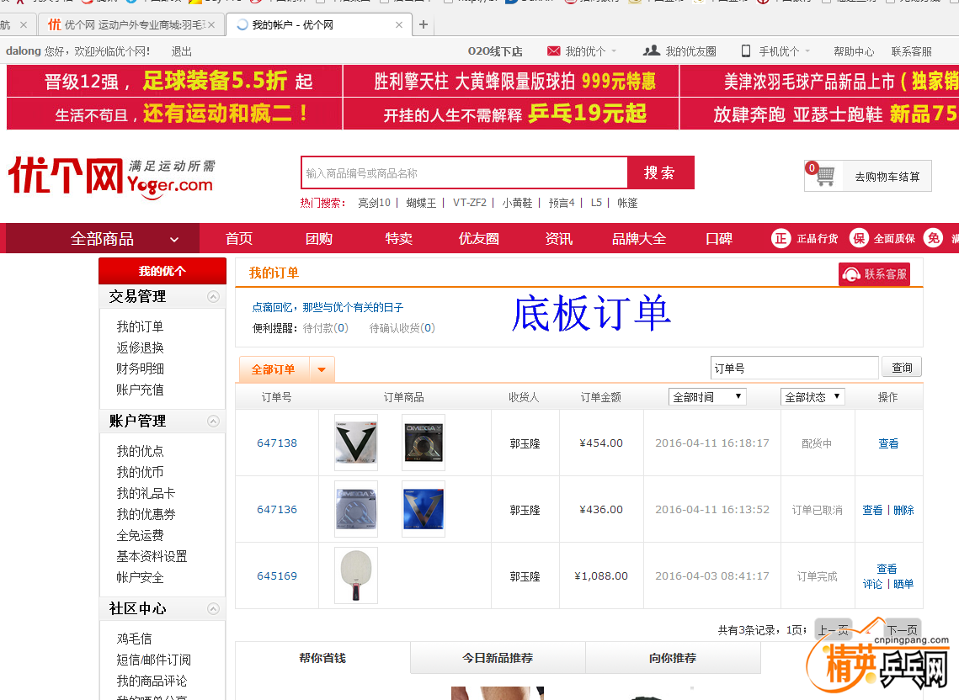Click 查看 for order 647138
The width and height of the screenshot is (959, 700).
click(x=888, y=444)
